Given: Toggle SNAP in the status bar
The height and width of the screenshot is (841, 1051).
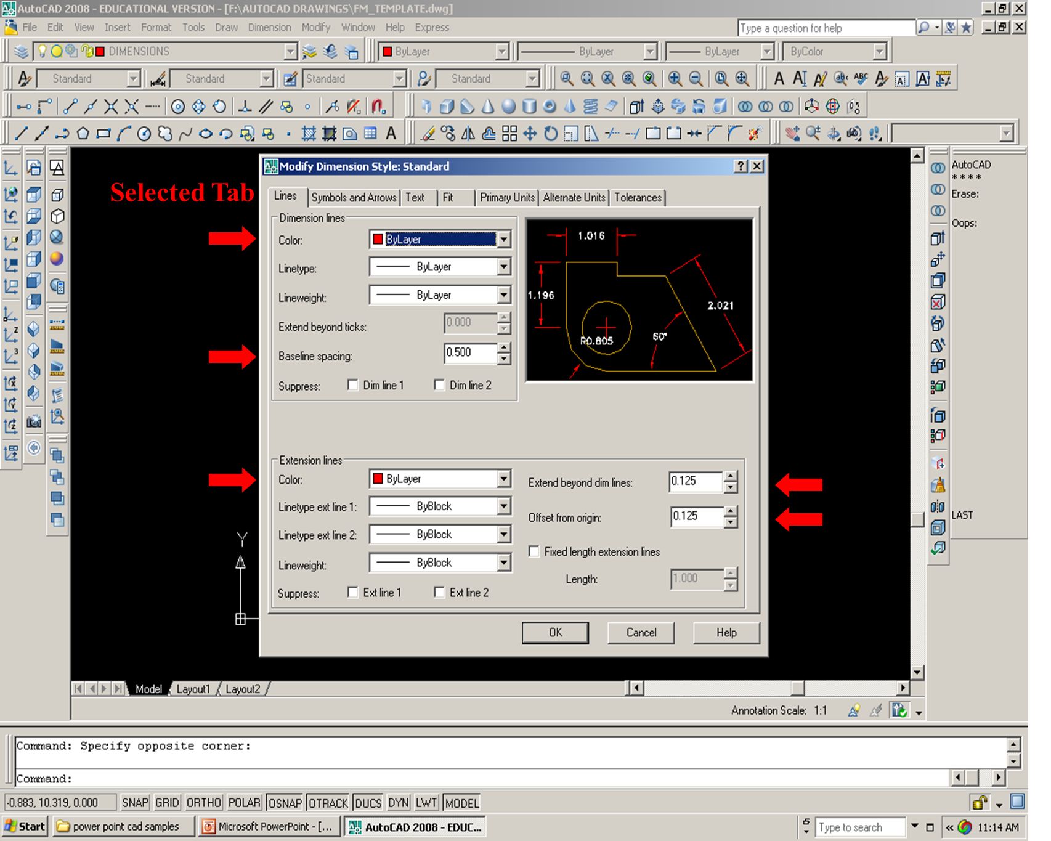Looking at the screenshot, I should (135, 803).
